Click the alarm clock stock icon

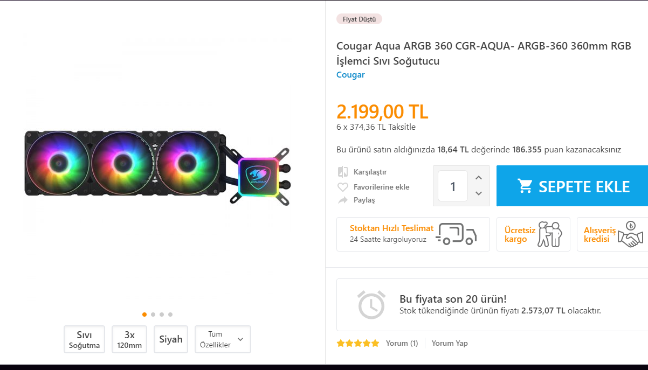click(371, 305)
